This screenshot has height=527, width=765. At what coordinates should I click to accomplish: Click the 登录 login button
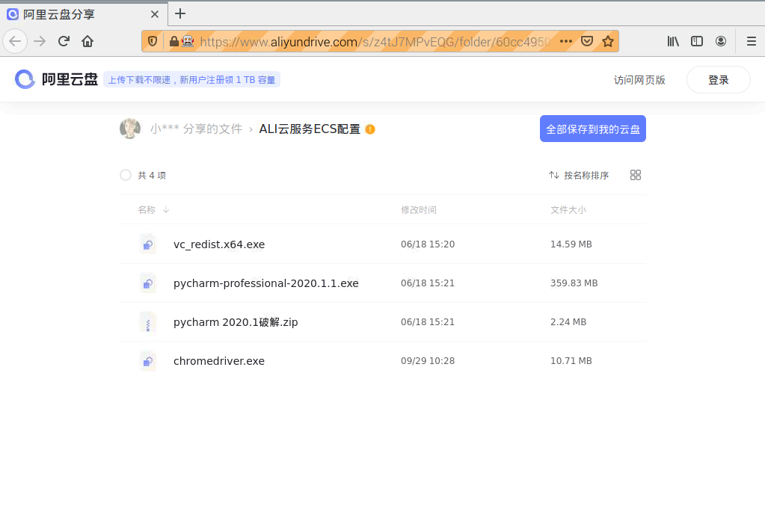pyautogui.click(x=718, y=80)
